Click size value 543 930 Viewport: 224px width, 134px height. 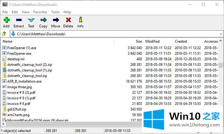pyautogui.click(x=136, y=109)
